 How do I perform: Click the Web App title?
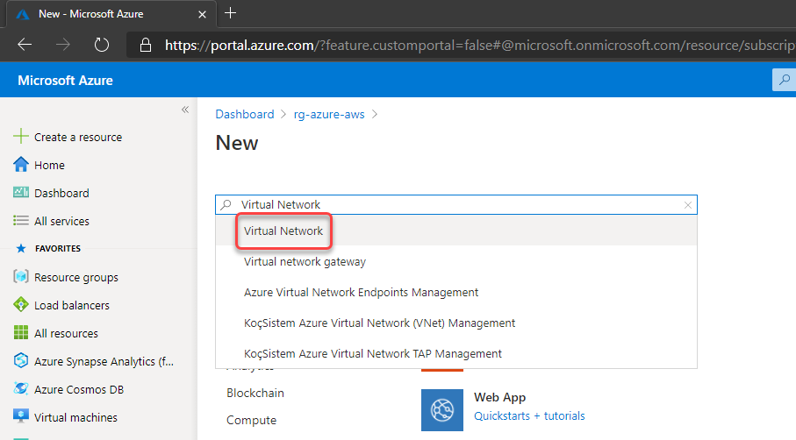pyautogui.click(x=499, y=397)
